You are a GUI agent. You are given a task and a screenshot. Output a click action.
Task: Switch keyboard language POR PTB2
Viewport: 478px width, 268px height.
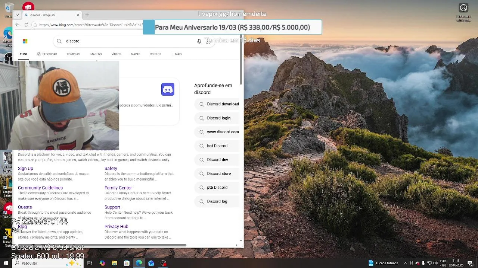coord(443,263)
